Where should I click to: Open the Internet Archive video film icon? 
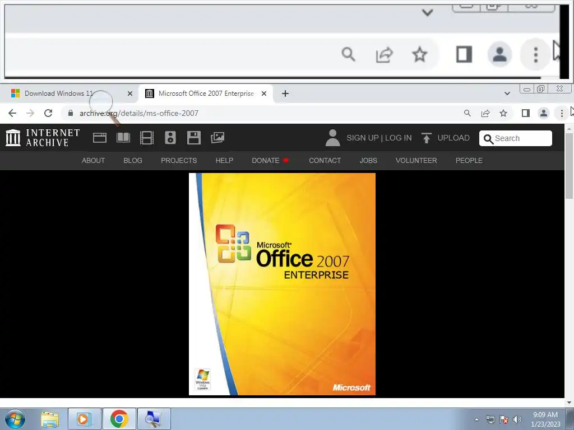pyautogui.click(x=147, y=138)
